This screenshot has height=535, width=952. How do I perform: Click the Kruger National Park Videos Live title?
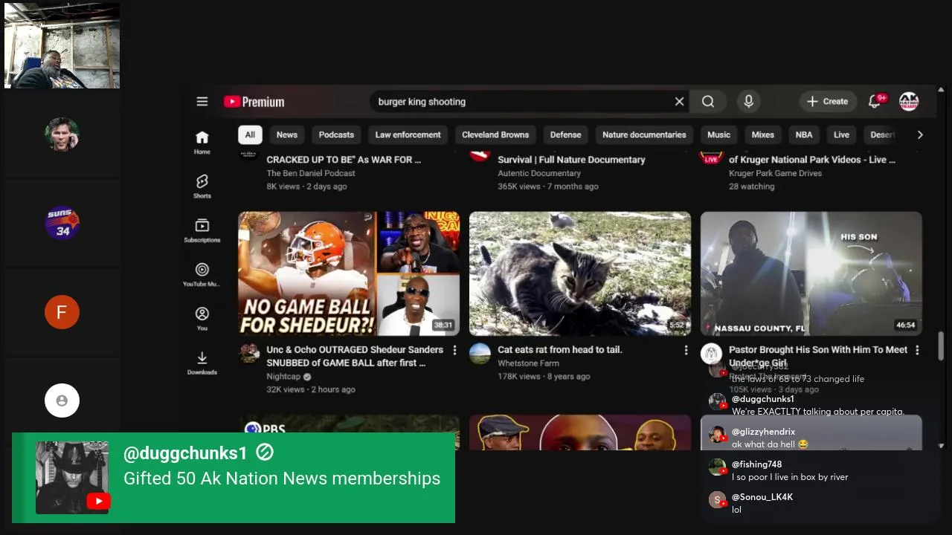click(812, 160)
